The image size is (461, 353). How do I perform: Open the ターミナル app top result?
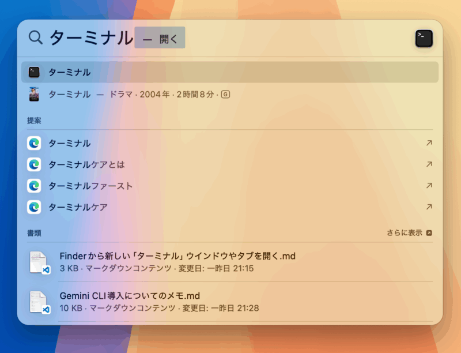[230, 72]
